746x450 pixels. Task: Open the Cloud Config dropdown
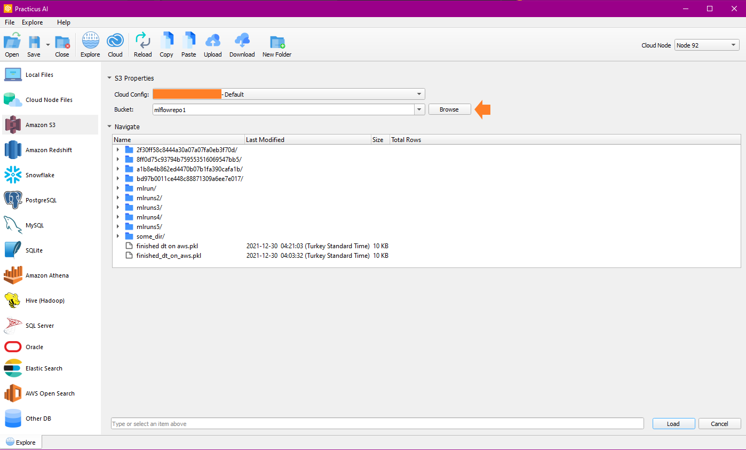[x=419, y=94]
